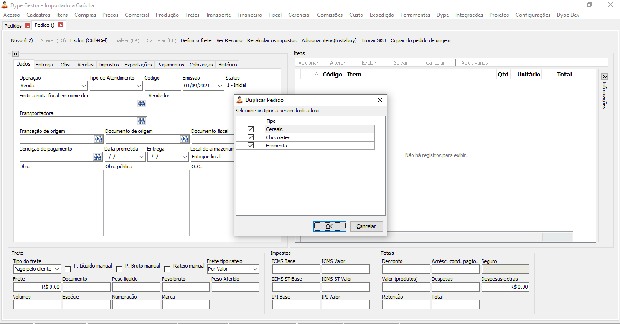Viewport: 620px width, 324px height.
Task: Open the Dype Dev menu
Action: point(568,15)
